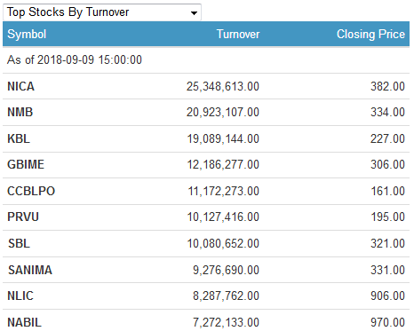Open the GBIME stock symbol
The image size is (414, 331).
(x=26, y=164)
